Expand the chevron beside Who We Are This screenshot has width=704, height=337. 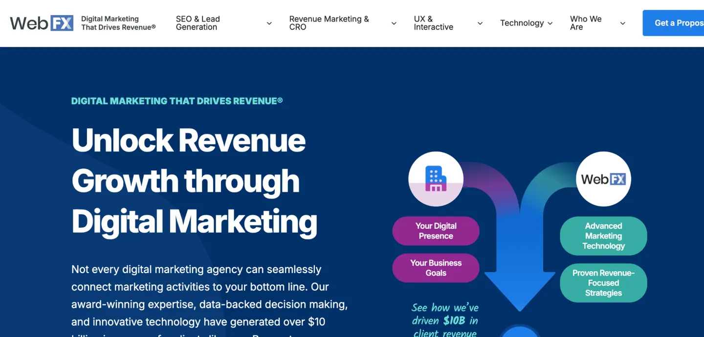tap(622, 23)
